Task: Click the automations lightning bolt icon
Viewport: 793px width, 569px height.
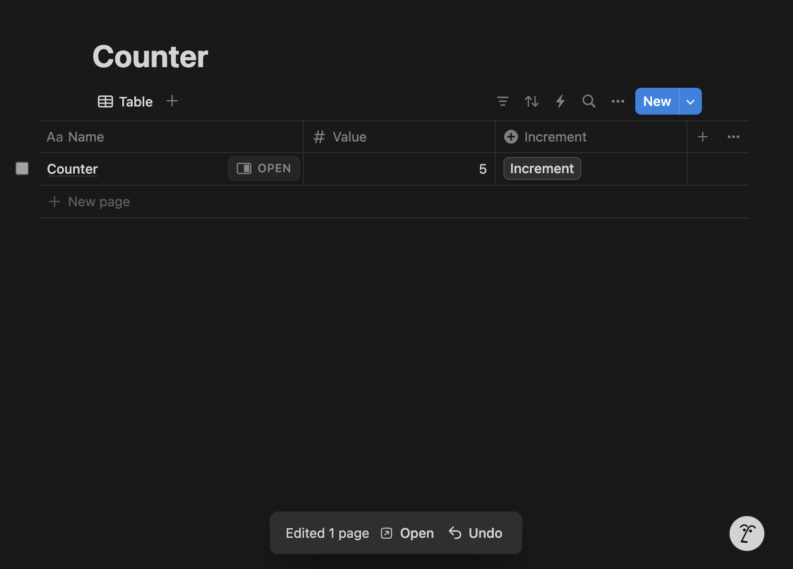Action: coord(560,101)
